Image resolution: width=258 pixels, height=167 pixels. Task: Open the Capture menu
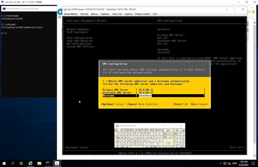[x=128, y=14]
